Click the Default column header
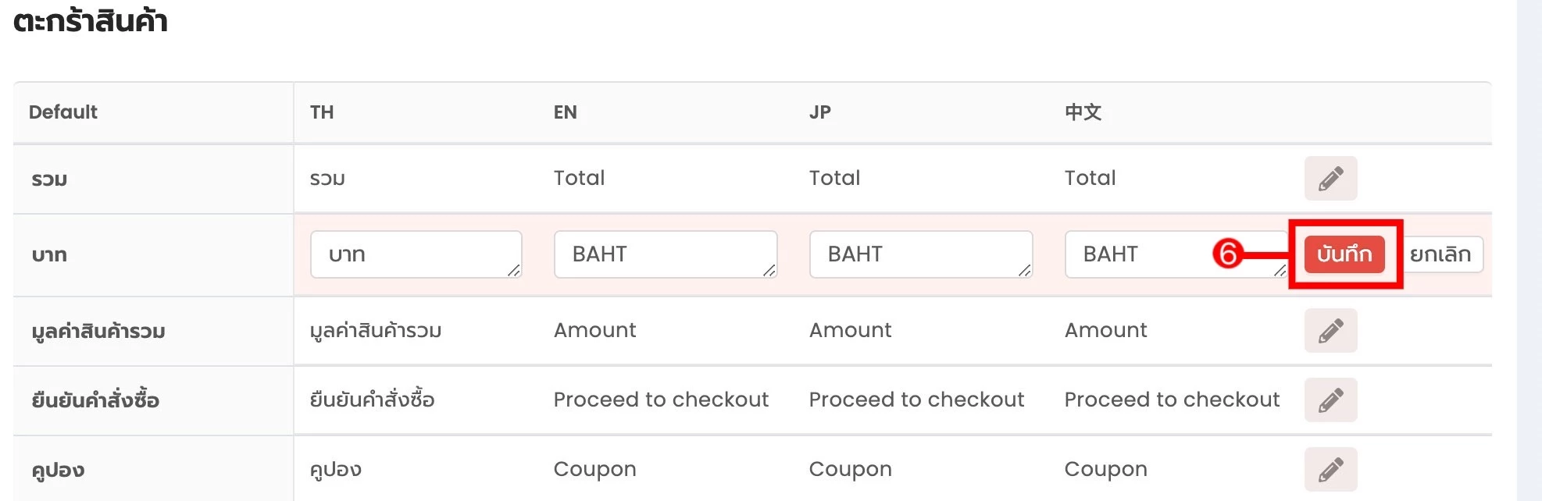 coord(63,112)
